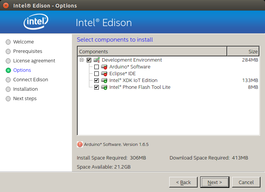Click the Development Environment component icon
265x192 pixels.
[97, 60]
